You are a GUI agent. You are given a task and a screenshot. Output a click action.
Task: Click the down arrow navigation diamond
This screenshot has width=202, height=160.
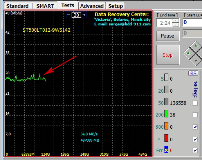(196, 61)
